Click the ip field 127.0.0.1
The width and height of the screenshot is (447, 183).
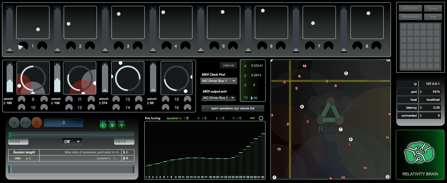pyautogui.click(x=430, y=84)
